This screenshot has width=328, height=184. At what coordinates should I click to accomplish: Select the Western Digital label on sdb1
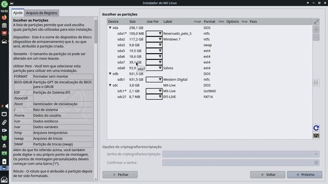coord(175,80)
